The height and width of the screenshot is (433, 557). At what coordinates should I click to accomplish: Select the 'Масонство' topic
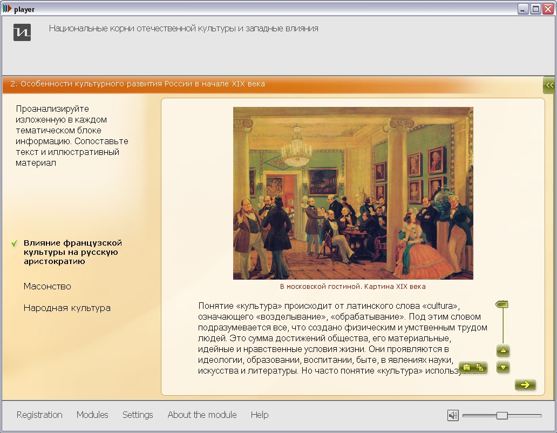point(47,286)
